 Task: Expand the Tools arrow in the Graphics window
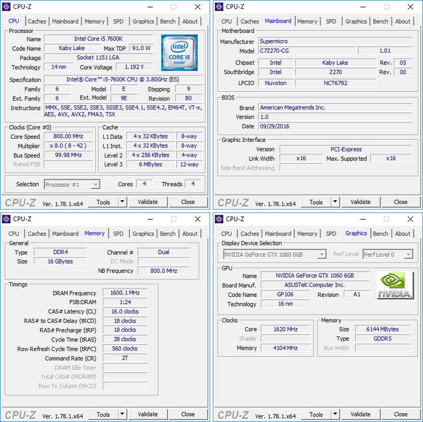click(x=335, y=414)
